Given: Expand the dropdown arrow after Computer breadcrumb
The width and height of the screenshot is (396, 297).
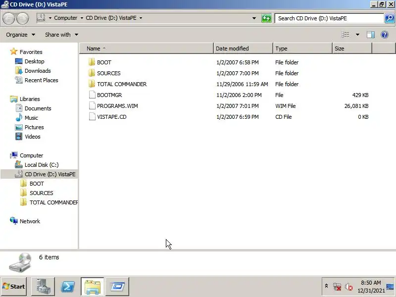Looking at the screenshot, I should tap(82, 18).
